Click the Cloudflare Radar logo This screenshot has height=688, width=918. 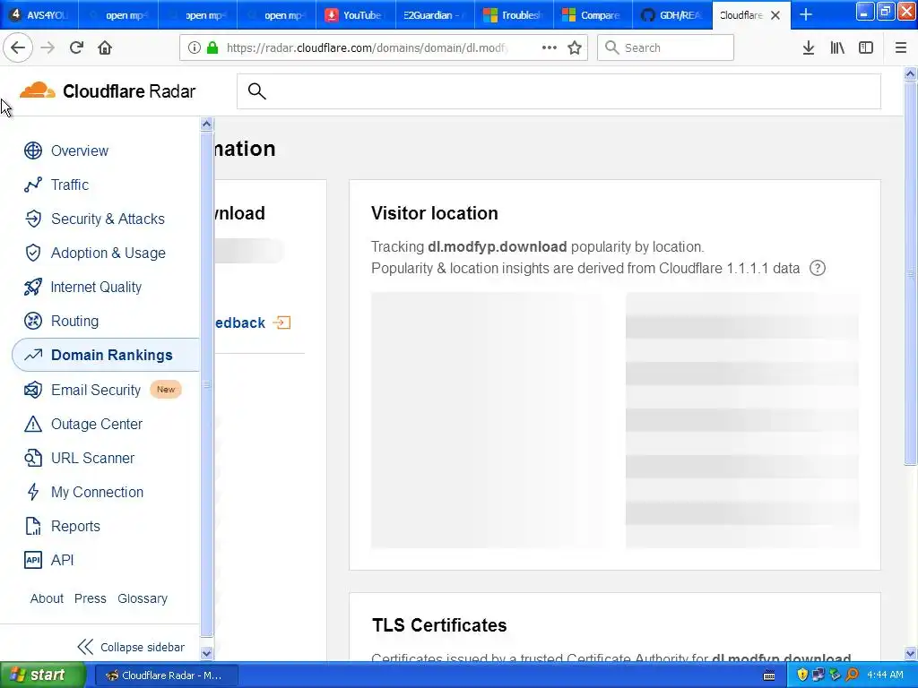[x=108, y=91]
